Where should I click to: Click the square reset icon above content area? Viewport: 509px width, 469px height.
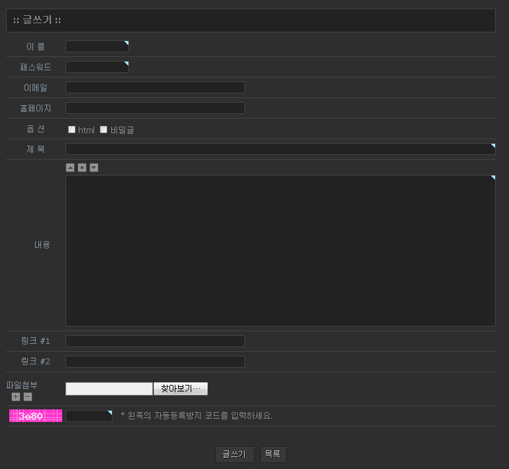point(82,168)
